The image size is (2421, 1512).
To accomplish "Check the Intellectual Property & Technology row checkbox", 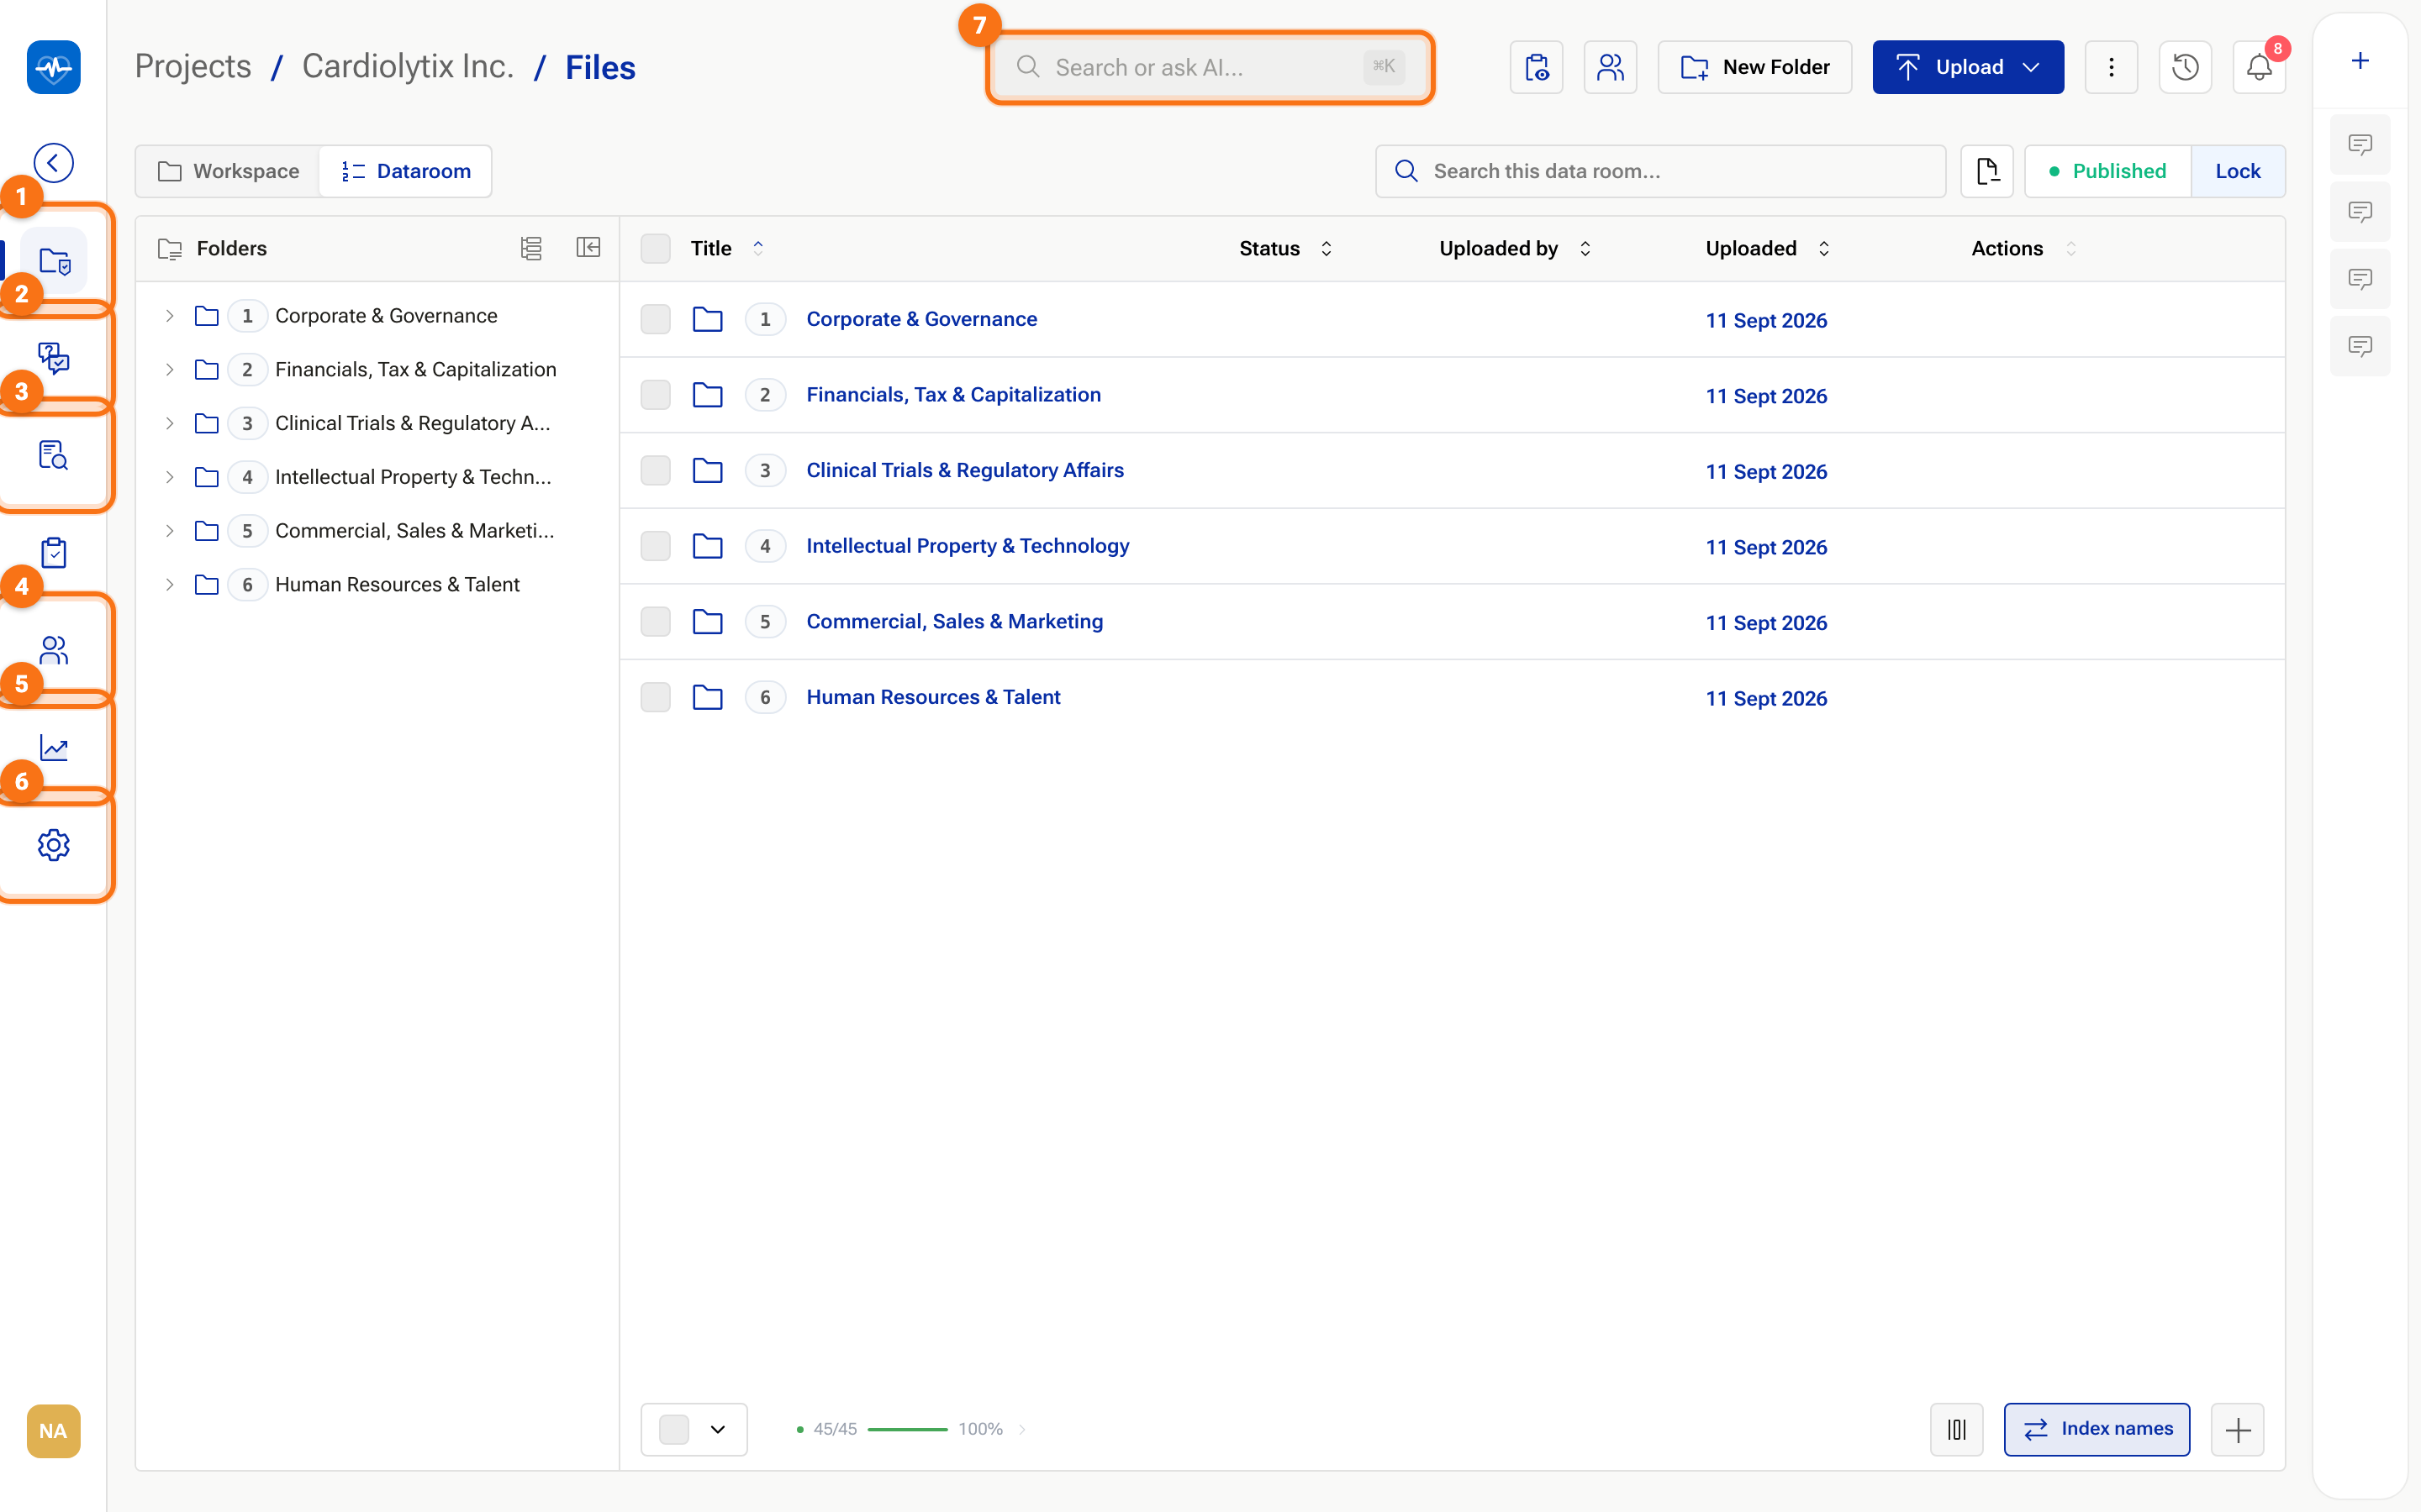I will point(656,546).
